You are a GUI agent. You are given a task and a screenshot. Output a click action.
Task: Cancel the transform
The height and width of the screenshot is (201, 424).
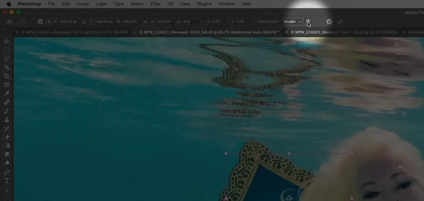[329, 22]
